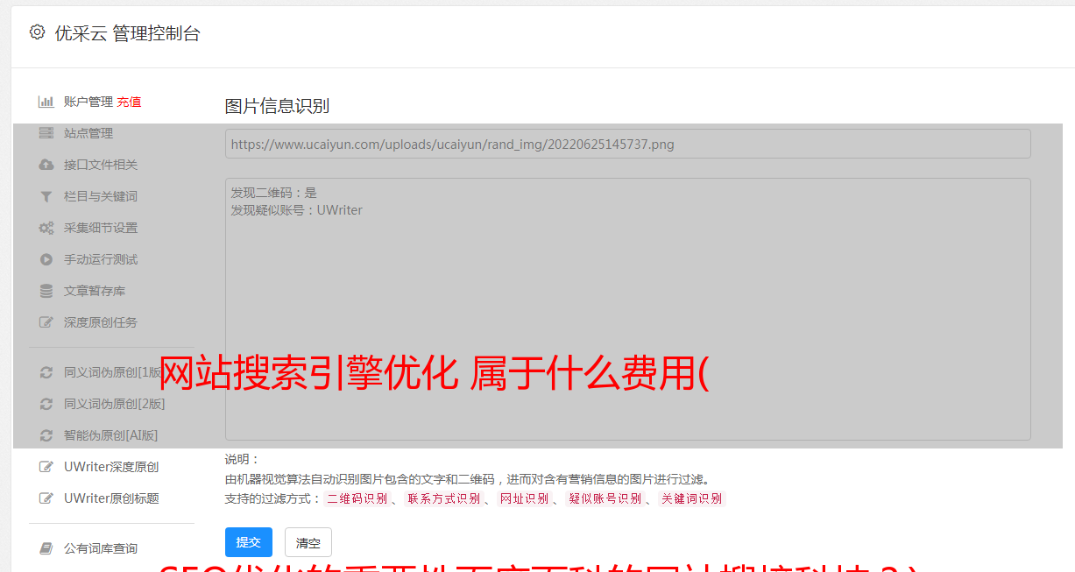Image resolution: width=1075 pixels, height=572 pixels.
Task: Click the refresh icon for 同义词伪原创[2版]
Action: click(x=46, y=404)
